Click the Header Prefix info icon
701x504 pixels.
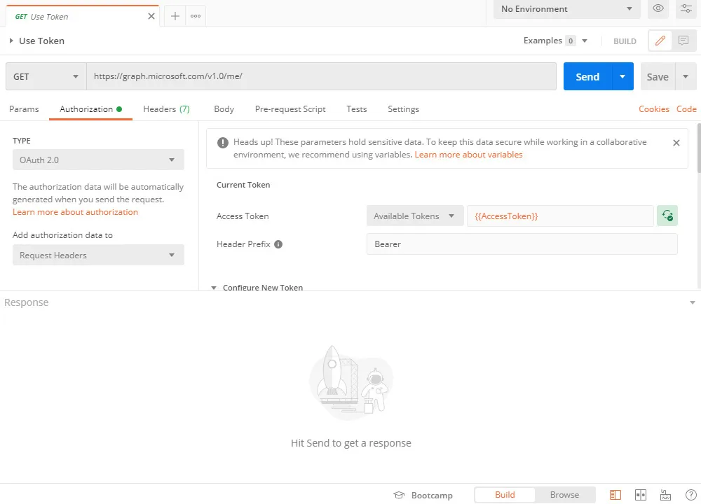(278, 244)
